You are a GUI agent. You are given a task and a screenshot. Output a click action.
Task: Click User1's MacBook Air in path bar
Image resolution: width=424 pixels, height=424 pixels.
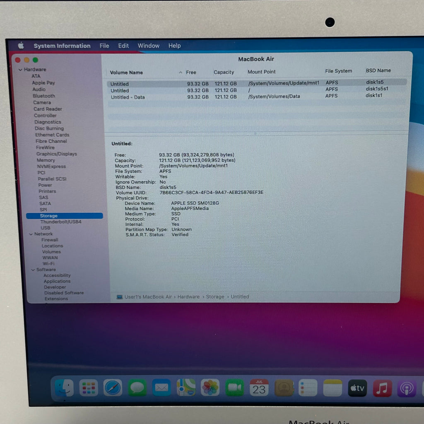[x=148, y=297]
